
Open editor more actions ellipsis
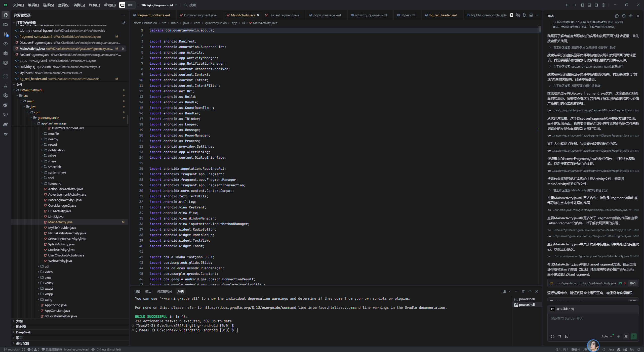[x=538, y=15]
